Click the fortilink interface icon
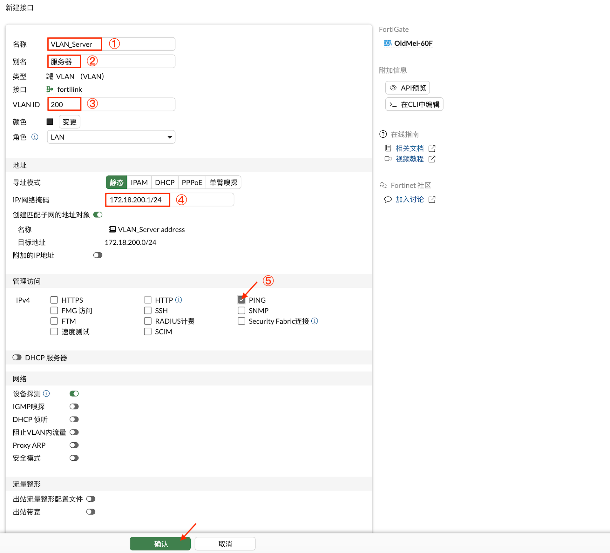 (x=50, y=89)
